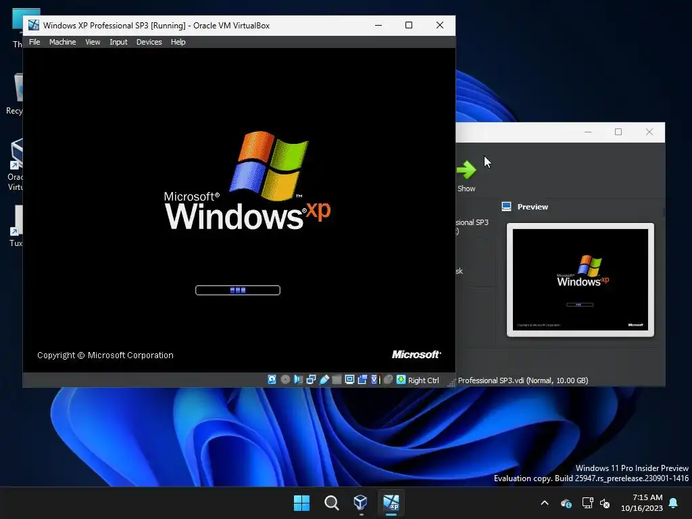Click the recording status icon
The width and height of the screenshot is (692, 519).
(x=362, y=380)
